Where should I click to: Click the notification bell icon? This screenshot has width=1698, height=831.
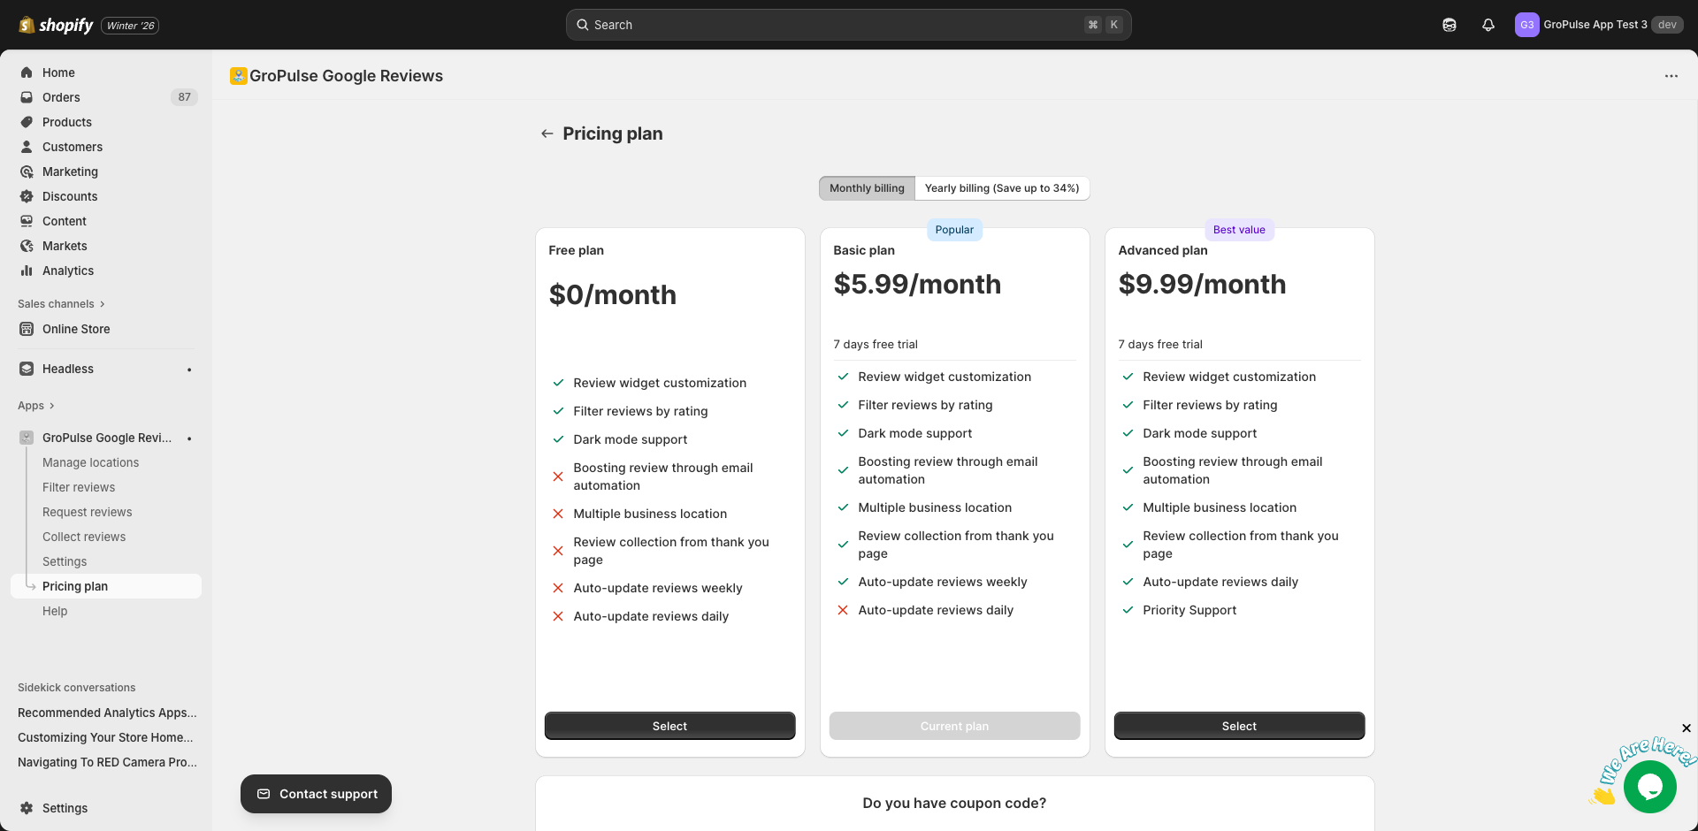click(x=1488, y=24)
